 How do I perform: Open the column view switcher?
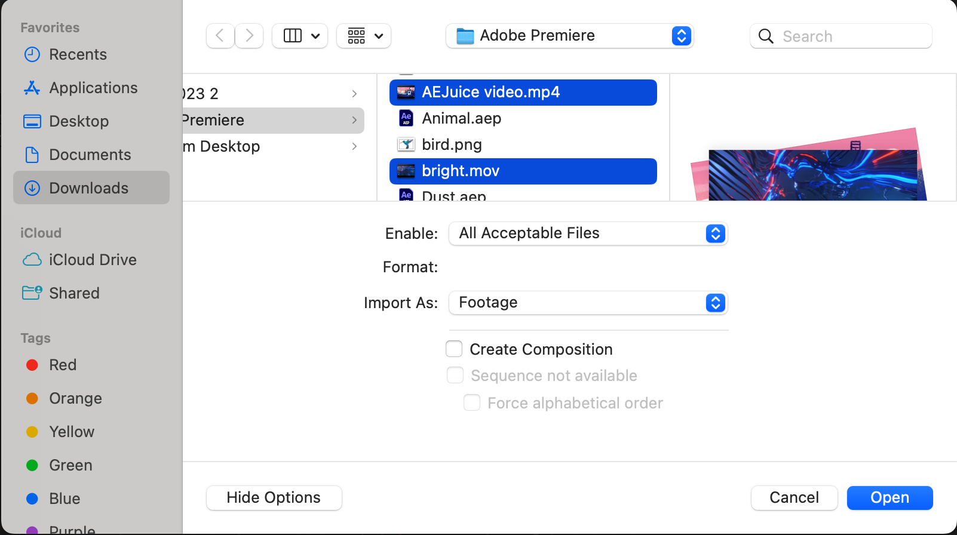click(300, 36)
